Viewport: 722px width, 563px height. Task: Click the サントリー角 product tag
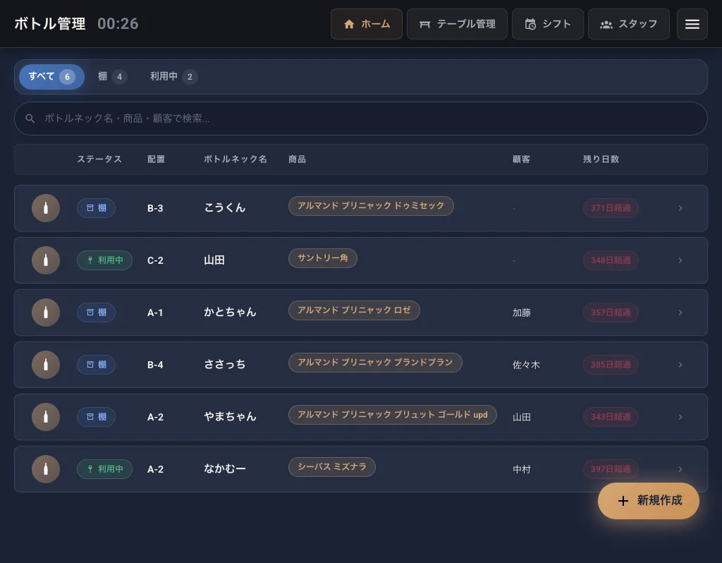coord(323,258)
